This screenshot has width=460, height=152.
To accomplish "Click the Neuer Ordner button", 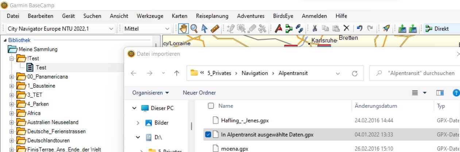I will click(199, 93).
